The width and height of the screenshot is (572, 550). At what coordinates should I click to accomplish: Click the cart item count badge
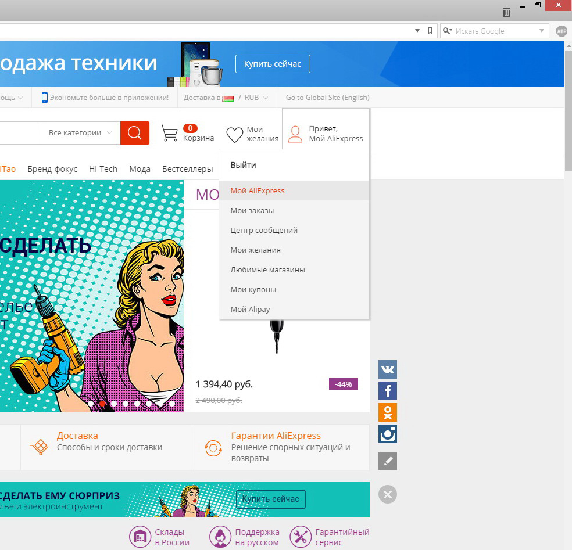pyautogui.click(x=190, y=128)
